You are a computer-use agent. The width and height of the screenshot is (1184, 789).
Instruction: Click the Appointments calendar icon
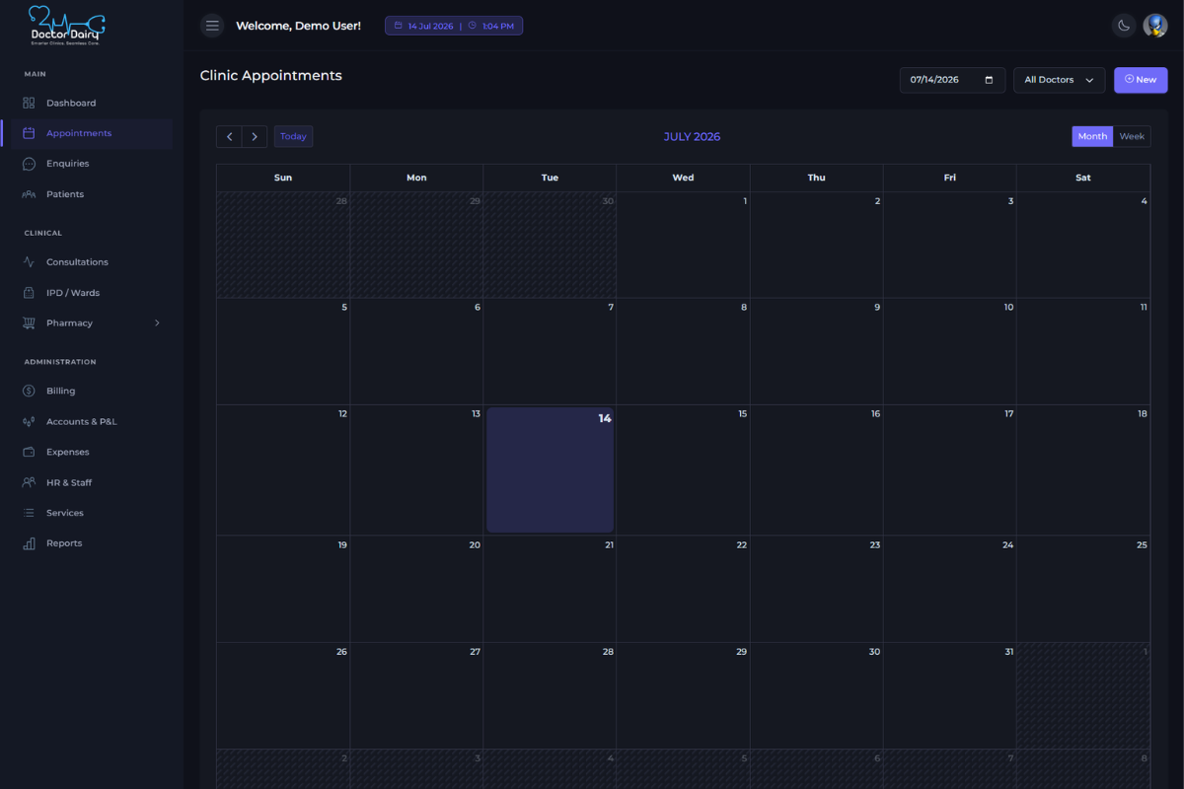click(29, 133)
